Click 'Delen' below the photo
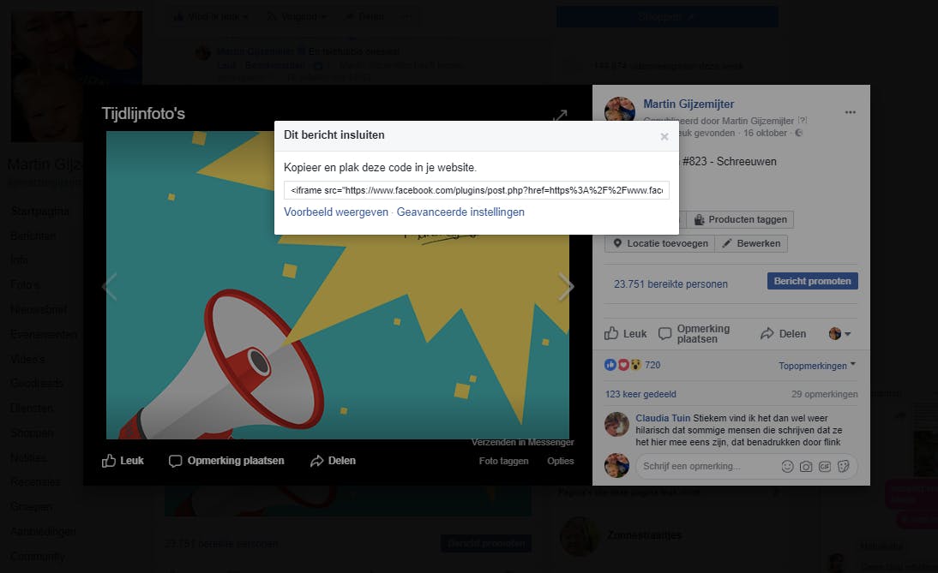Screen dimensions: 938x573 click(333, 461)
